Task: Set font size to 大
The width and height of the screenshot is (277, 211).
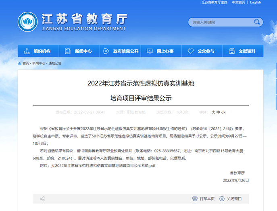Action: point(213,112)
